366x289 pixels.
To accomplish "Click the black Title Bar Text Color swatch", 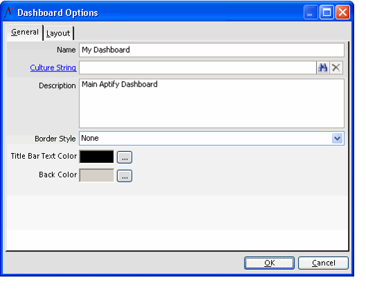I will pos(96,157).
